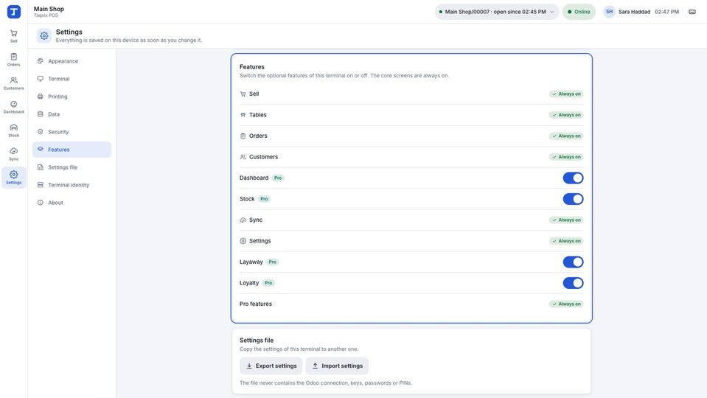Click the Data database icon
707x398 pixels.
pos(40,114)
